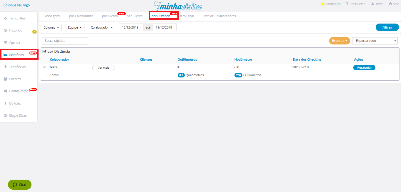
Task: Expand the Colunas dropdown
Action: click(51, 27)
